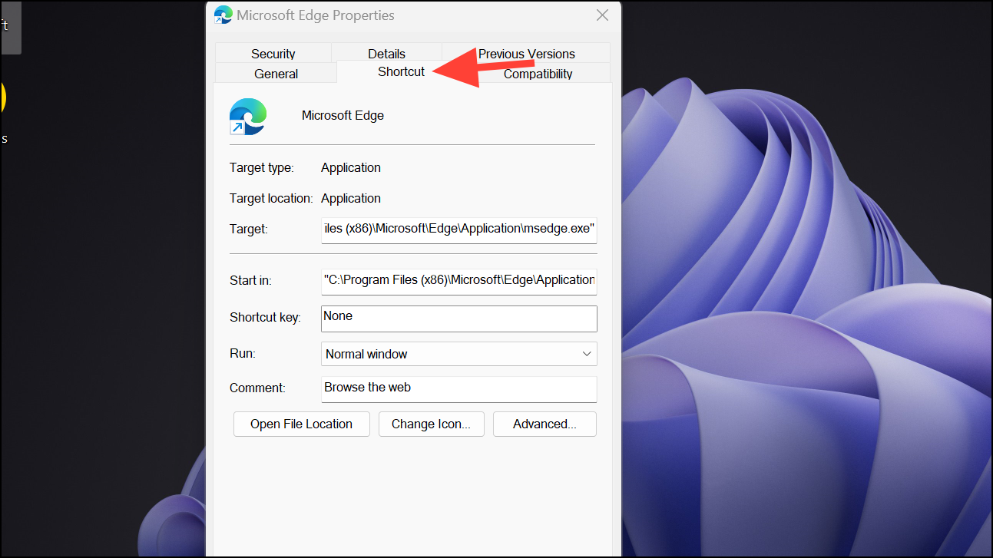The height and width of the screenshot is (558, 993).
Task: Click the Comment field
Action: coord(458,388)
